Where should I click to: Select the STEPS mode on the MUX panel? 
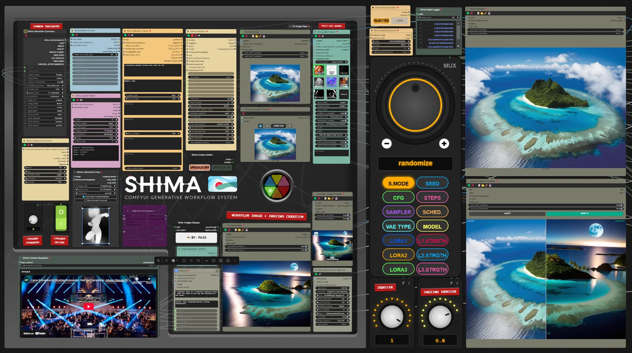pos(432,198)
